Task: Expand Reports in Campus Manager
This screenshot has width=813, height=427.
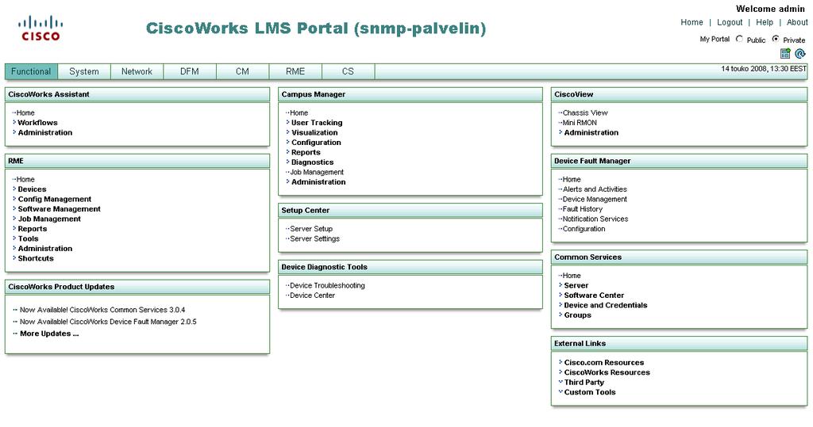Action: 306,152
